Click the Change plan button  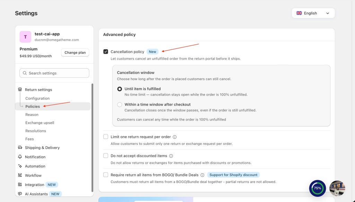coord(75,52)
